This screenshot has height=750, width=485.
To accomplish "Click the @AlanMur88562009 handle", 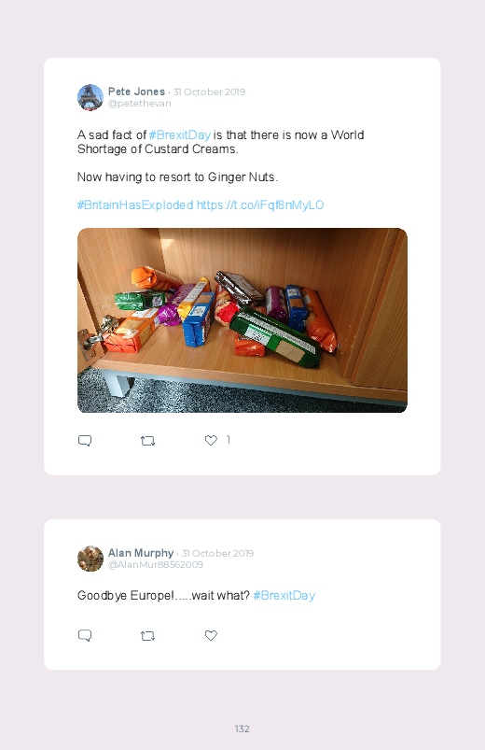I will [156, 565].
